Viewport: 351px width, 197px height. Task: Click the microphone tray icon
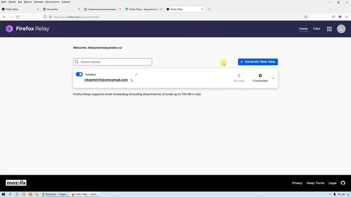pyautogui.click(x=335, y=194)
